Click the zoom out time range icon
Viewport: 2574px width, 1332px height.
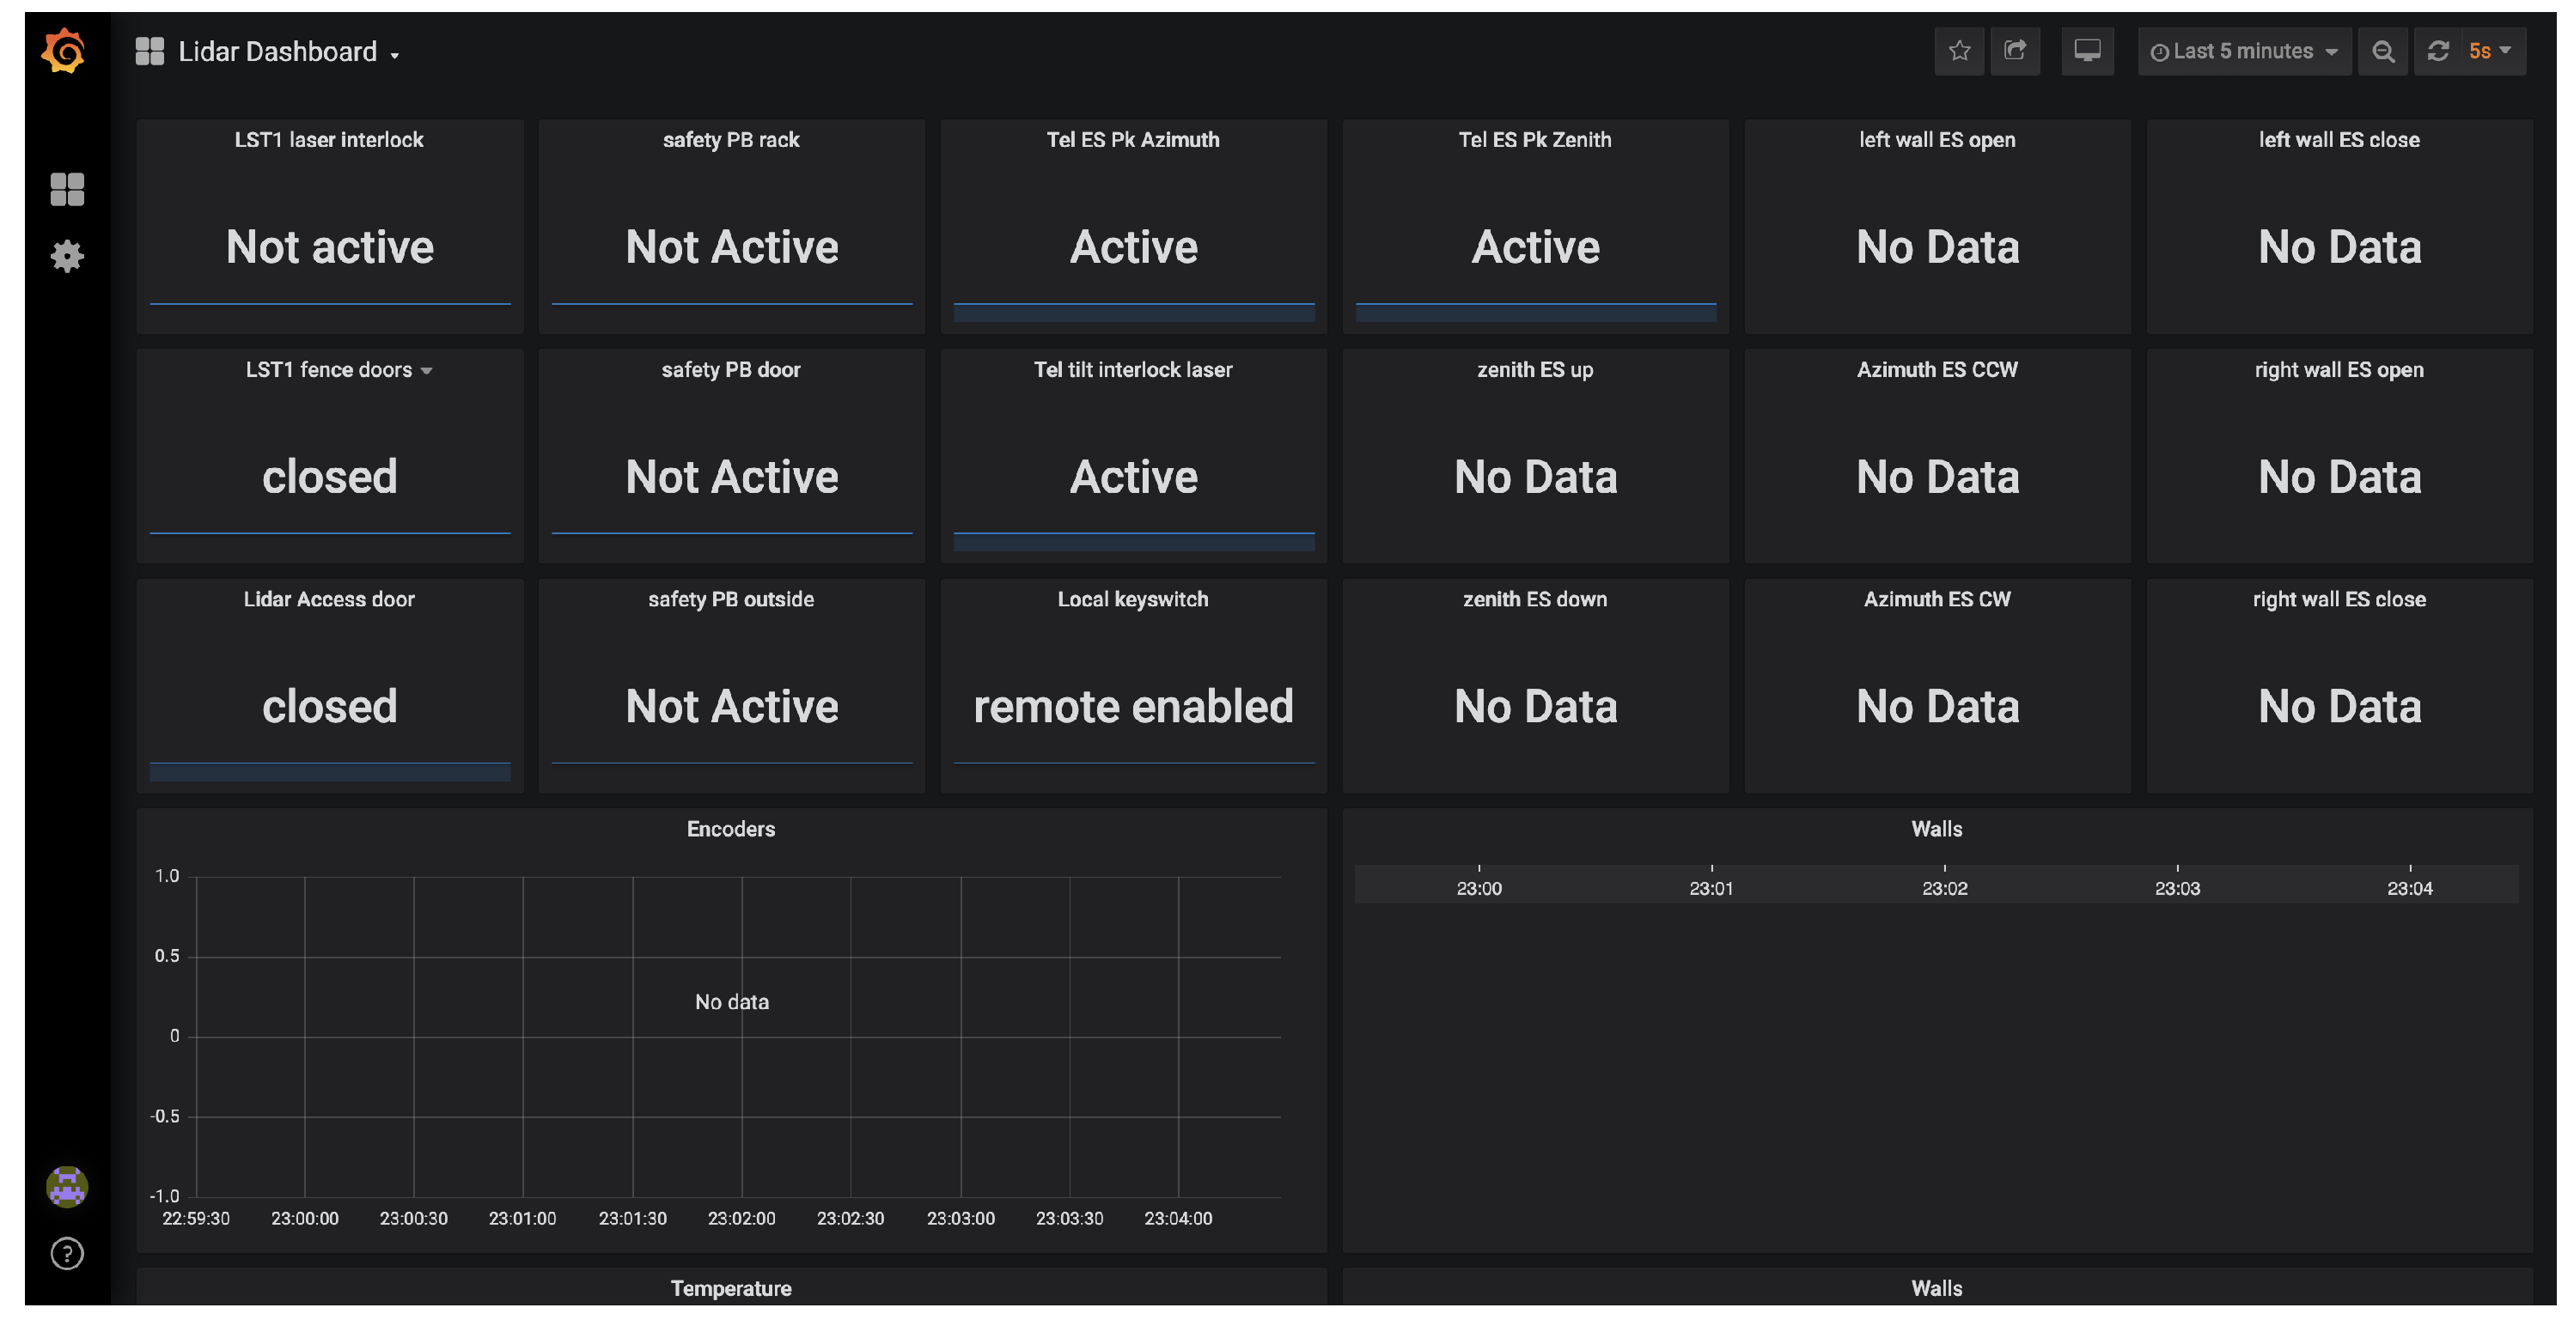tap(2382, 52)
